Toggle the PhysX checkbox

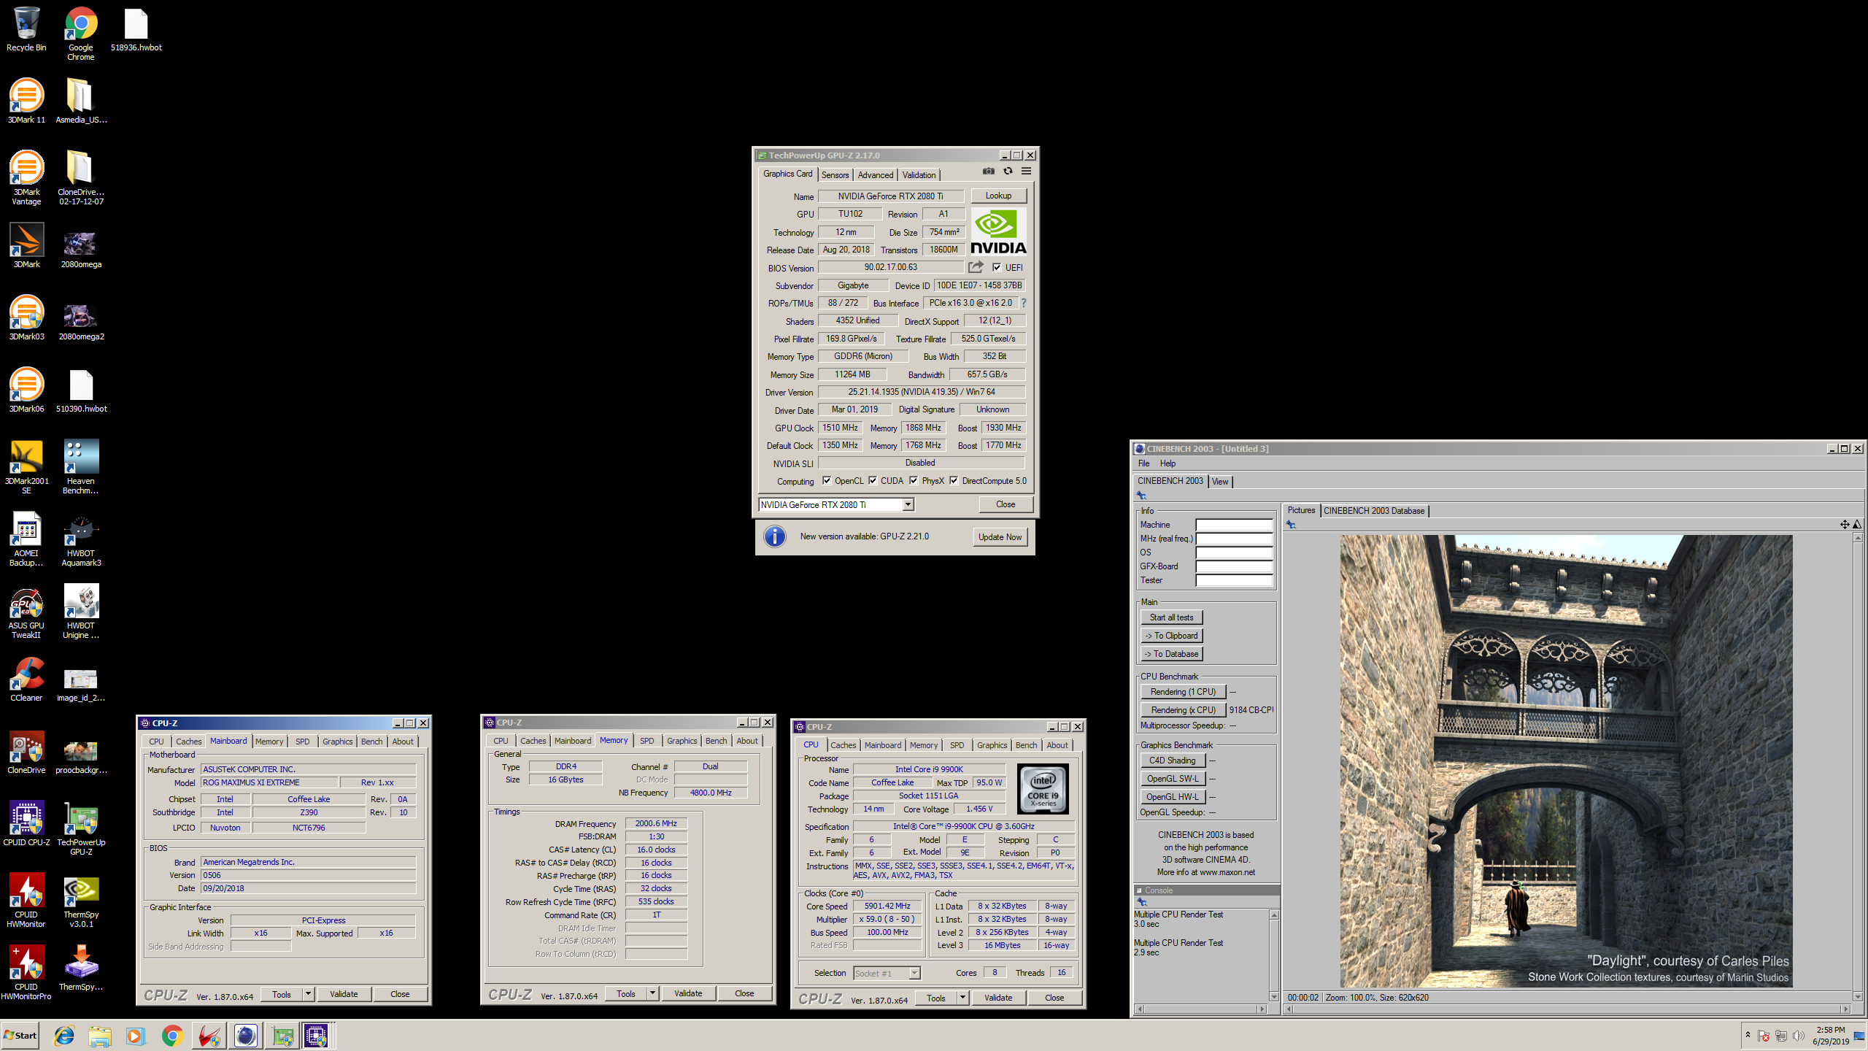pyautogui.click(x=914, y=481)
